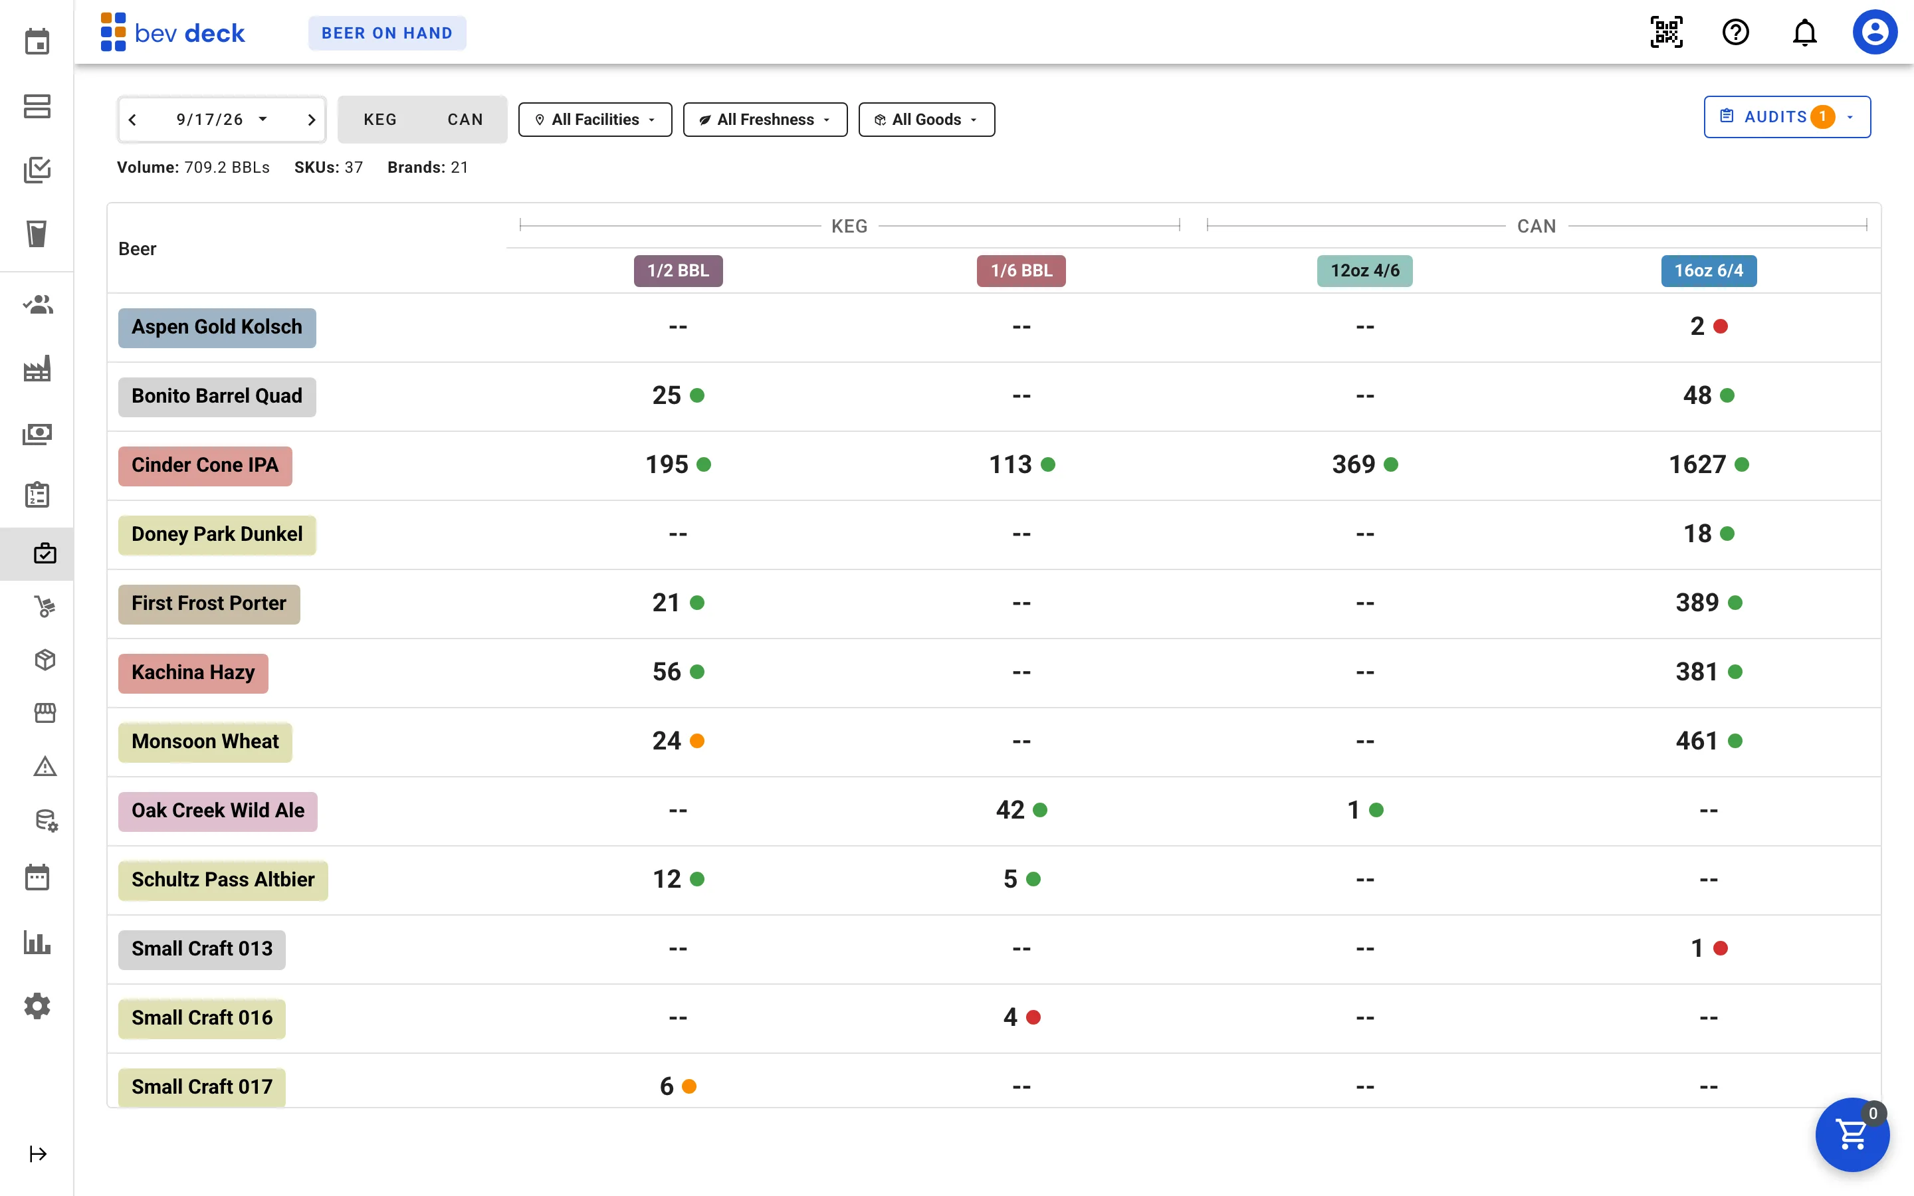Viewport: 1914px width, 1196px height.
Task: Open the help question mark icon
Action: pyautogui.click(x=1735, y=33)
